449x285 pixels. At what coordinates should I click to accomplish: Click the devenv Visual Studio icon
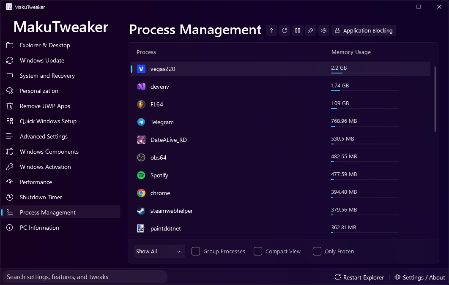click(x=141, y=87)
